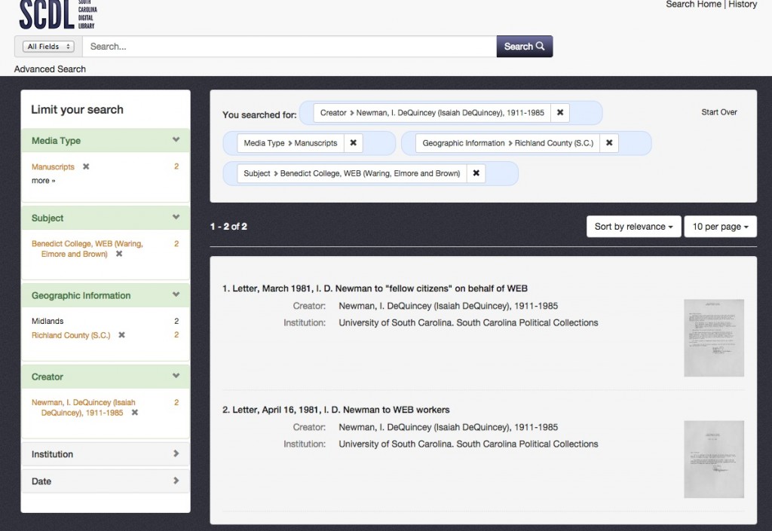Viewport: 772px width, 531px height.
Task: Remove the Subject Benedict College filter chip
Action: [476, 173]
